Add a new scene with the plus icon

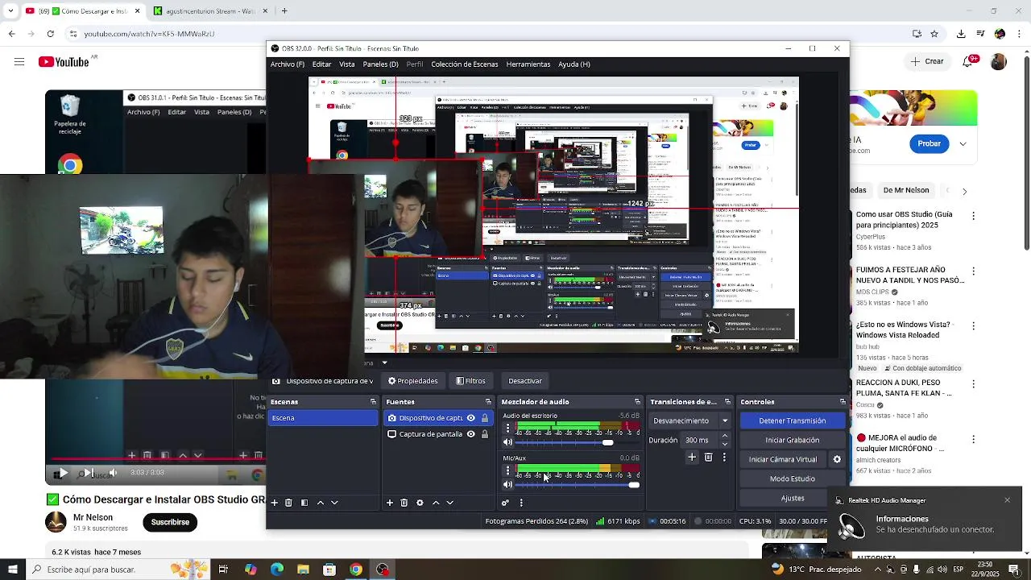click(274, 503)
